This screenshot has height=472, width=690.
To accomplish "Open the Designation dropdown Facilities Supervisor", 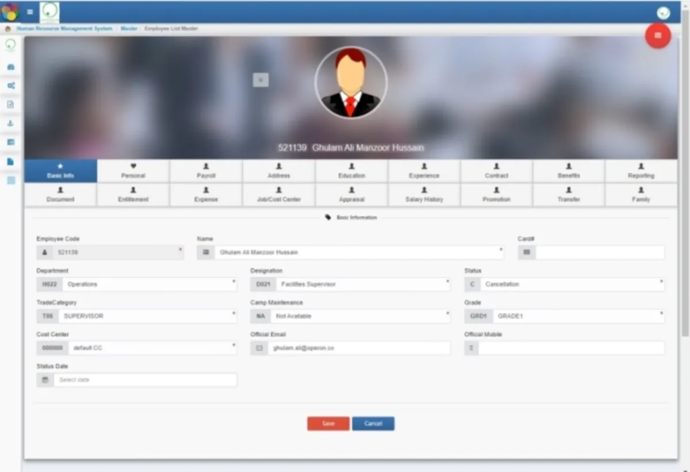I will (x=351, y=284).
